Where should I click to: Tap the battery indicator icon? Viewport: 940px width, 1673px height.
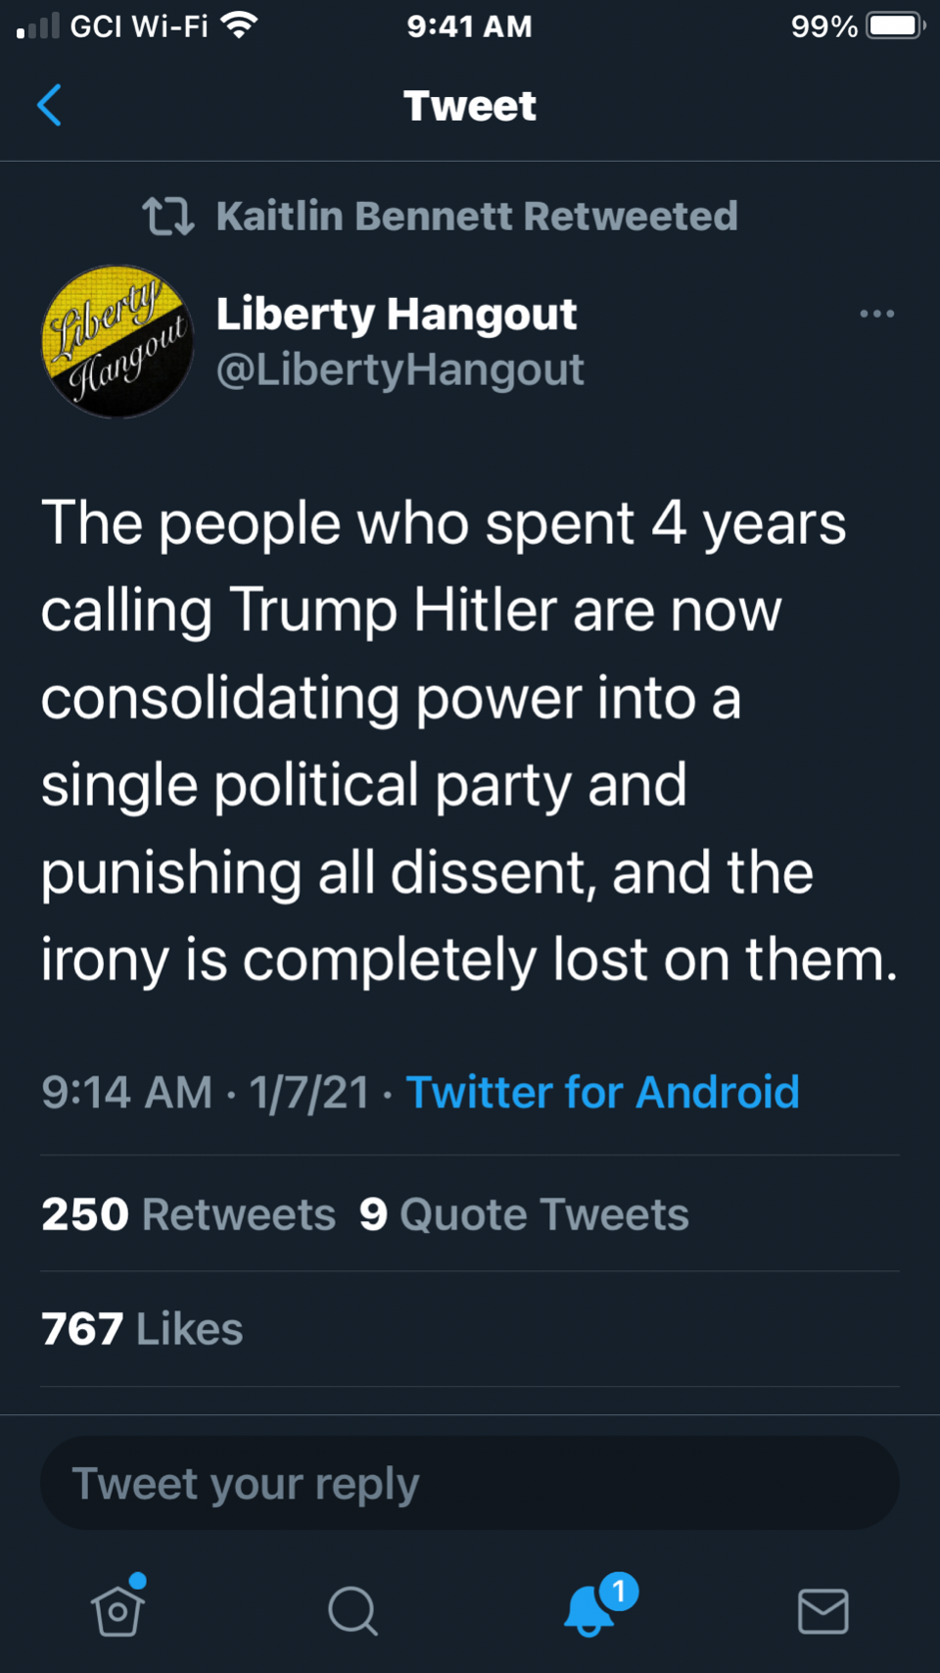[x=895, y=25]
